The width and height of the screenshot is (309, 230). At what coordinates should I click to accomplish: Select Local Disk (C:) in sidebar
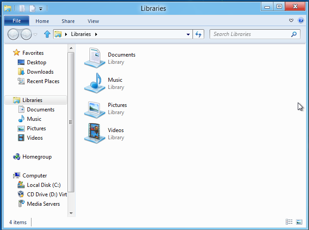point(44,185)
